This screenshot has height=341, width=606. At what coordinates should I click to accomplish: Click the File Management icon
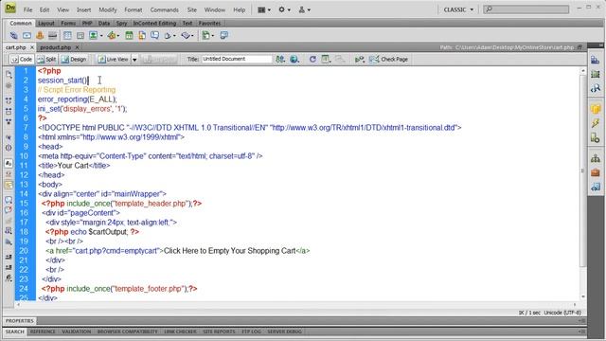pos(280,59)
